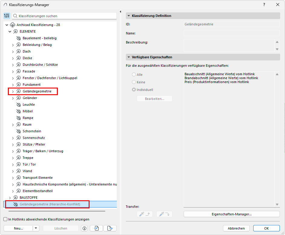The image size is (285, 235).
Task: Click properties list scroll down arrow
Action: point(277,204)
